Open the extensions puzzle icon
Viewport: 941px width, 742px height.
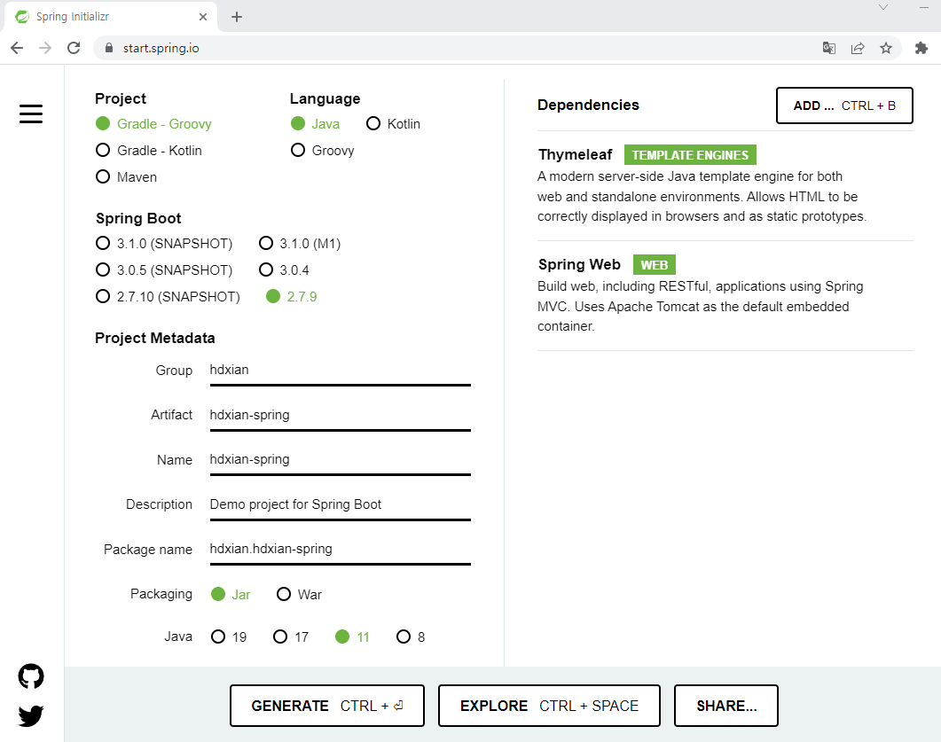[921, 48]
